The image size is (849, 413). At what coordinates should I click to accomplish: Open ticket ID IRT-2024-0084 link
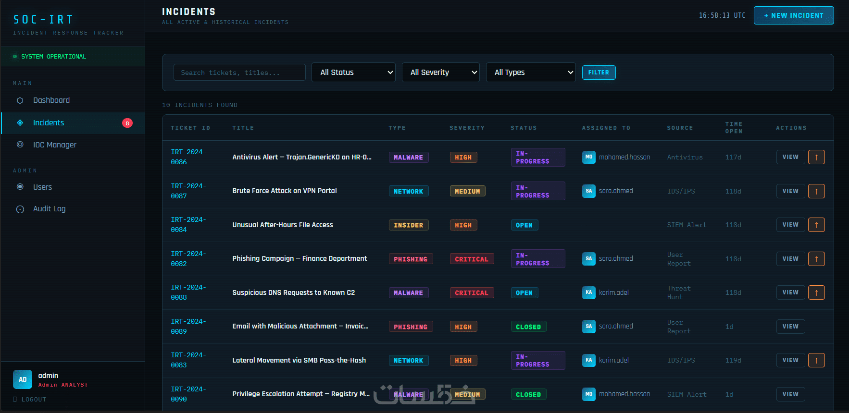click(188, 225)
